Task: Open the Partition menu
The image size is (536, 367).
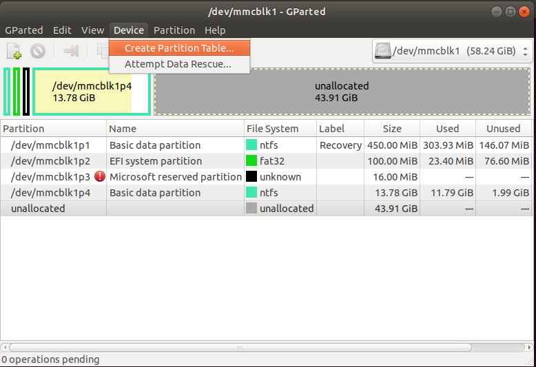Action: coord(174,30)
